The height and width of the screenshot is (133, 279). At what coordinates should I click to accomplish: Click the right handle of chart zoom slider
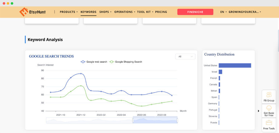pyautogui.click(x=177, y=120)
